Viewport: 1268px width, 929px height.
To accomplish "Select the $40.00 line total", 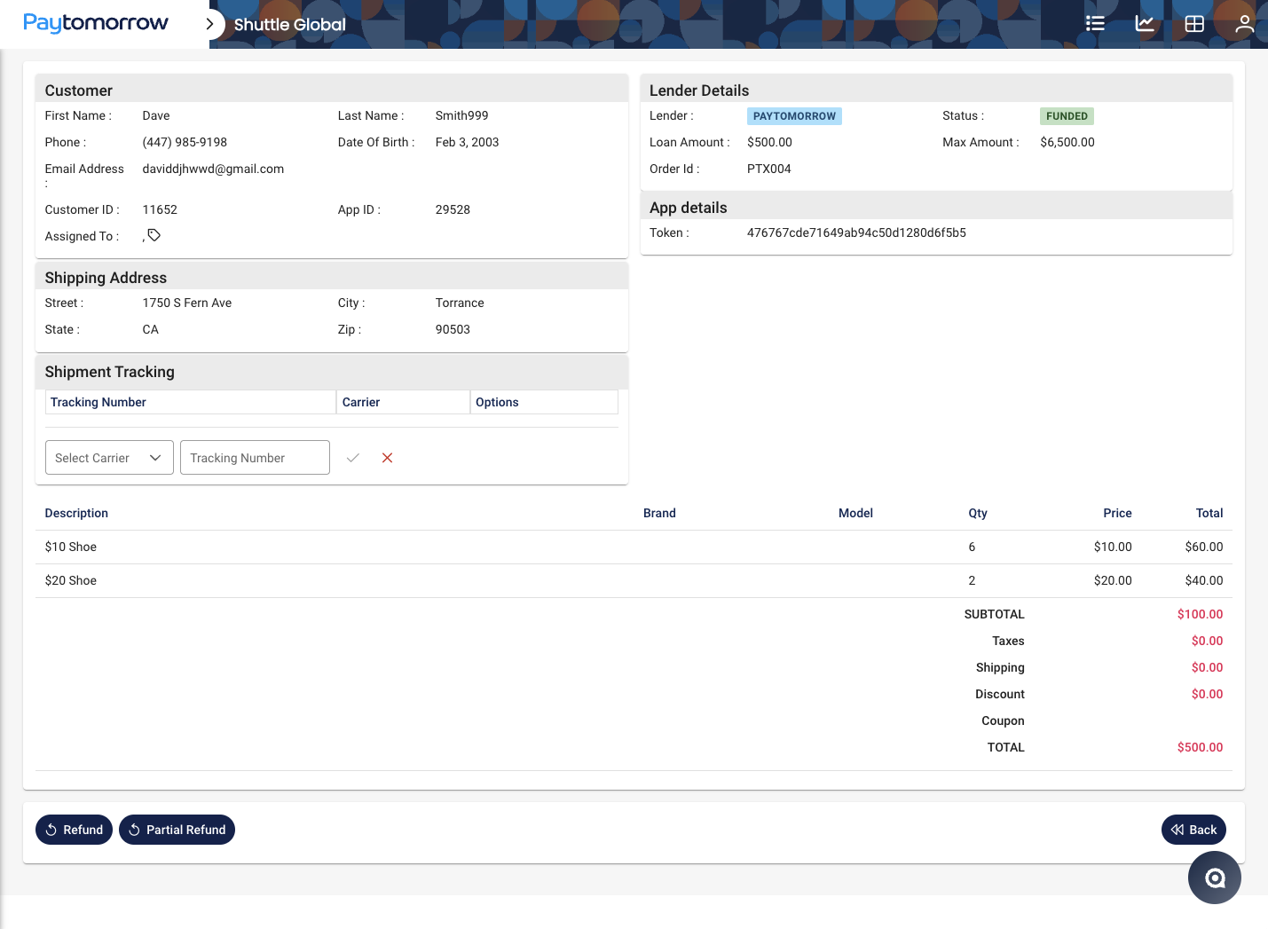I will click(x=1204, y=580).
